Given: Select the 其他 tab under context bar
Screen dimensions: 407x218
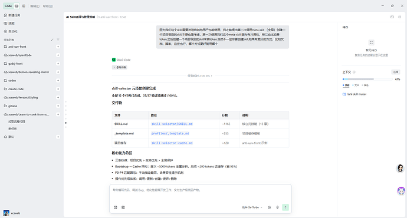Looking at the screenshot, I should pos(365,85).
